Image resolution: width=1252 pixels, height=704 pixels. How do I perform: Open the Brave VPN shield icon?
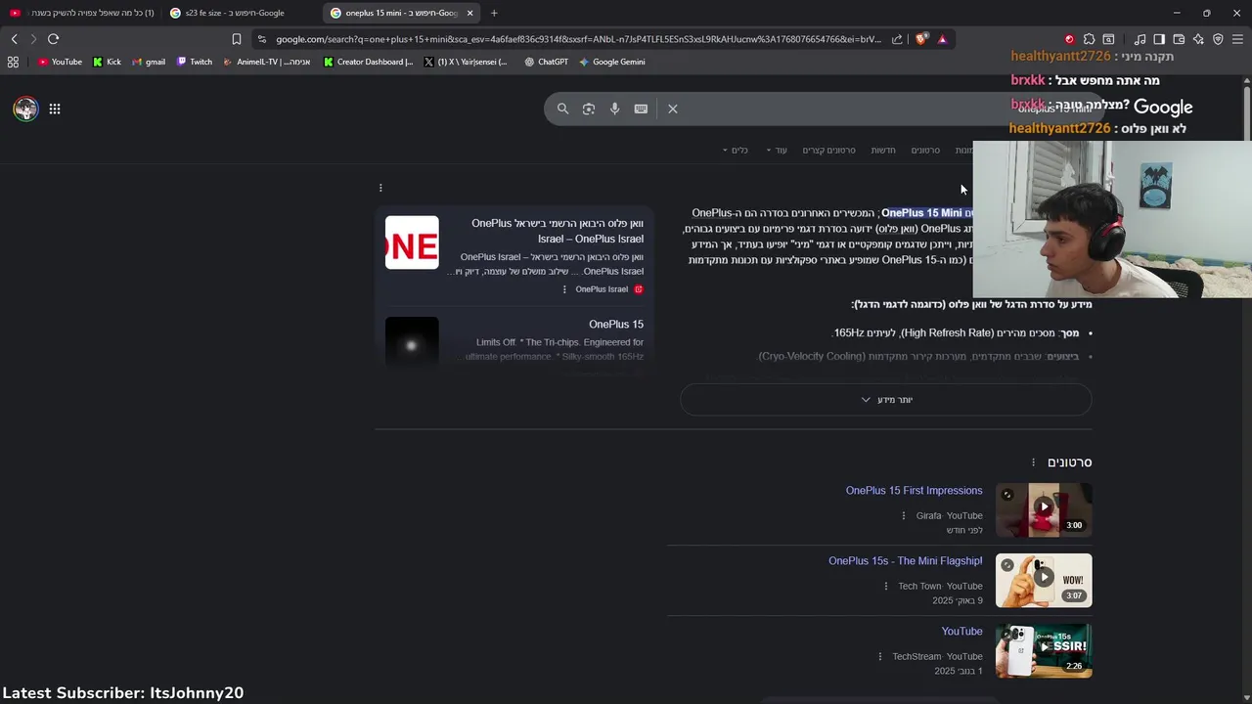click(1218, 39)
